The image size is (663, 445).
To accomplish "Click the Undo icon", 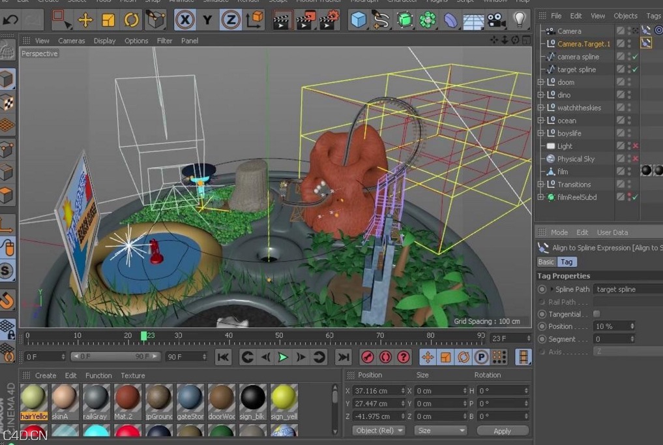I will [x=10, y=20].
